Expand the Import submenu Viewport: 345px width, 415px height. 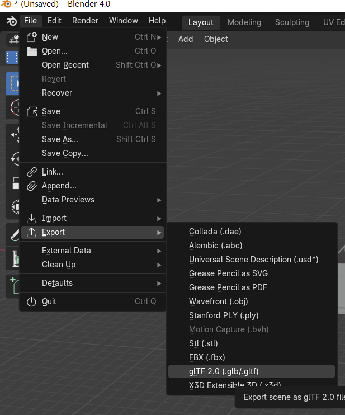click(93, 218)
